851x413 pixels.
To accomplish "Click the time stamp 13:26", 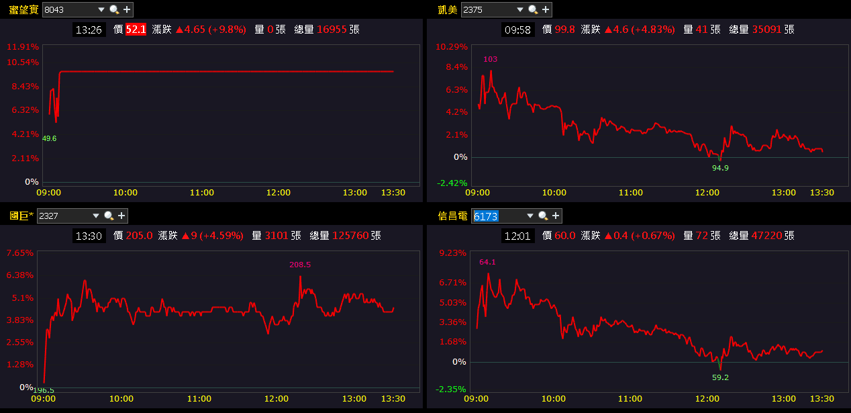I will tap(89, 30).
